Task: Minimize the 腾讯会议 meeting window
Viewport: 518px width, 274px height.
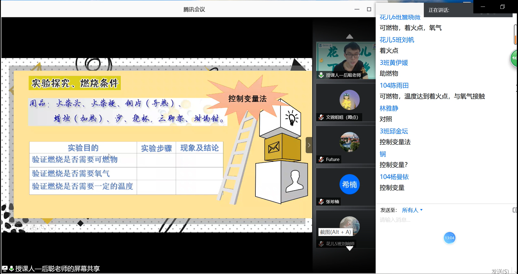Action: (x=357, y=9)
